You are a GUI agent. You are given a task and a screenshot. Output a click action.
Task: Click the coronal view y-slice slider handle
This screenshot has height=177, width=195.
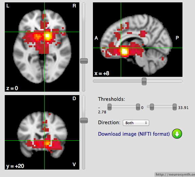[x=84, y=120]
